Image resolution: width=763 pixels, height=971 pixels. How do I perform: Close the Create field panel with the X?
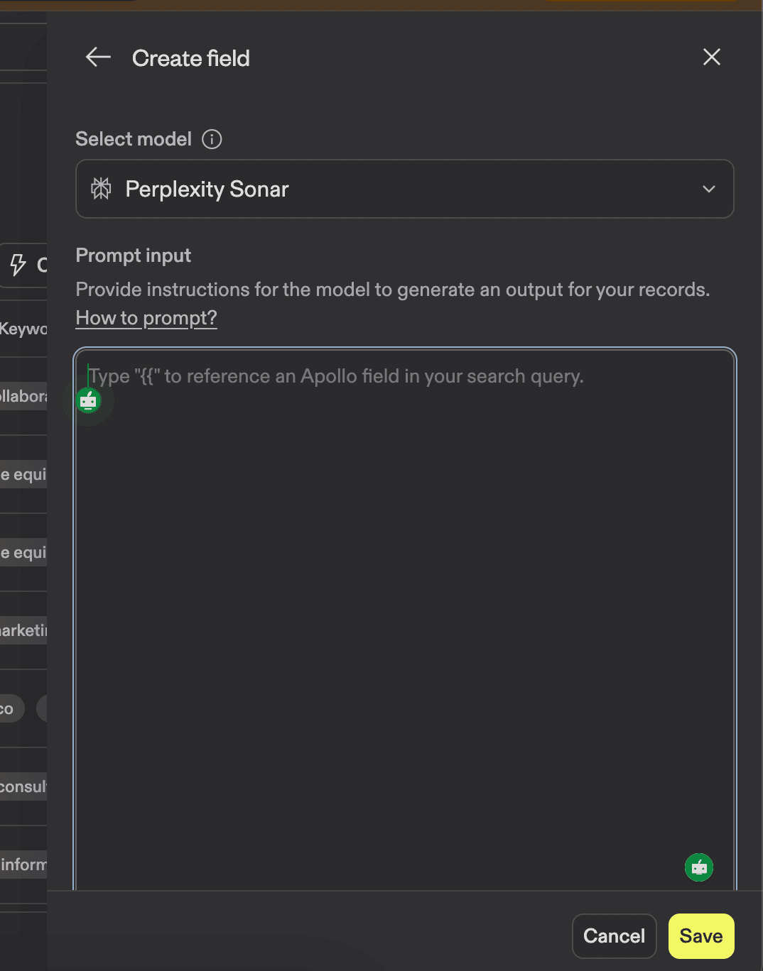[711, 57]
